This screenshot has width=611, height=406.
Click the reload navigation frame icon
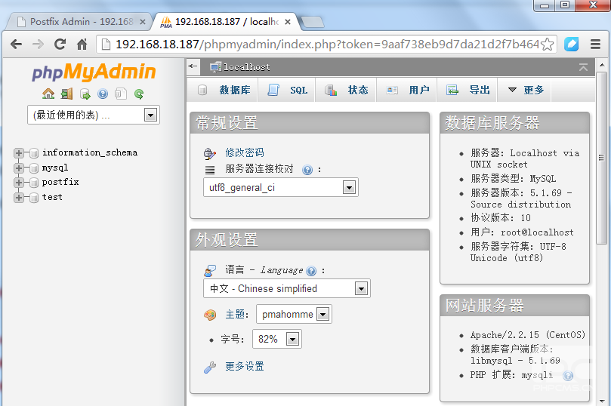pyautogui.click(x=139, y=94)
